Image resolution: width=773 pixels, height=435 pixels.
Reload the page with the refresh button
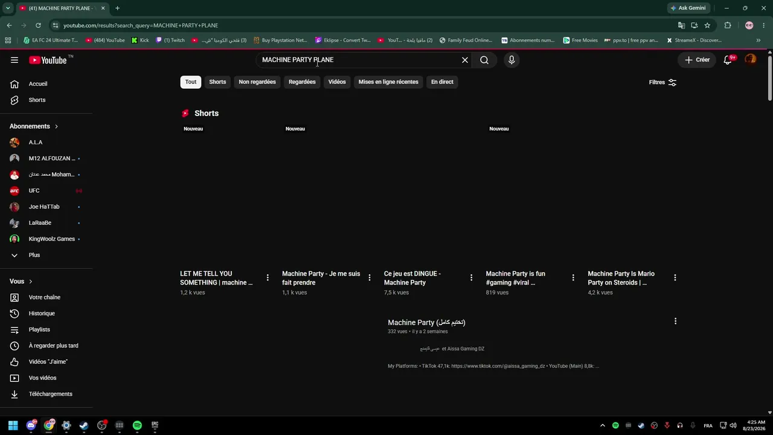click(x=38, y=25)
